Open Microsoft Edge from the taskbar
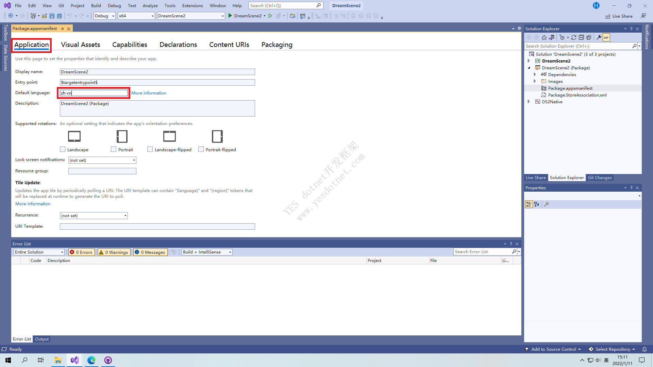The width and height of the screenshot is (653, 367). click(91, 360)
